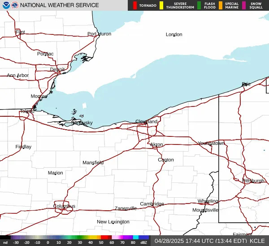Image resolution: width=269 pixels, height=246 pixels.
Task: Click the Zanesville city label
Action: point(126,208)
